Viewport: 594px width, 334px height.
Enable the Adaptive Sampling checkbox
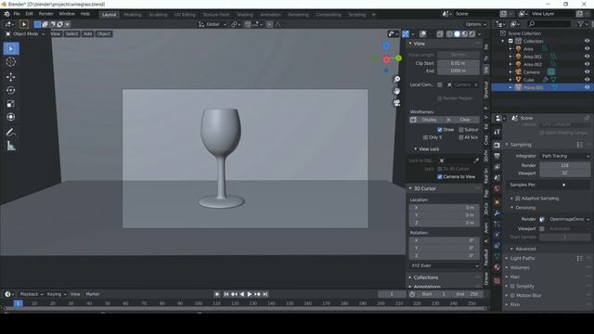(518, 199)
